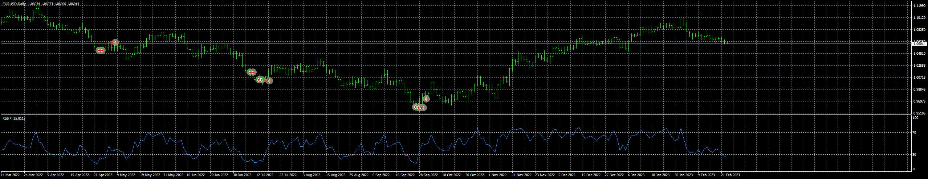Click the 0.98845 price axis label
Image resolution: width=928 pixels, height=179 pixels.
[920, 89]
